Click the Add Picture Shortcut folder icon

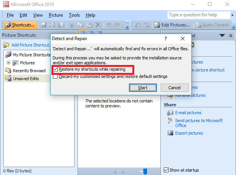click(x=6, y=45)
